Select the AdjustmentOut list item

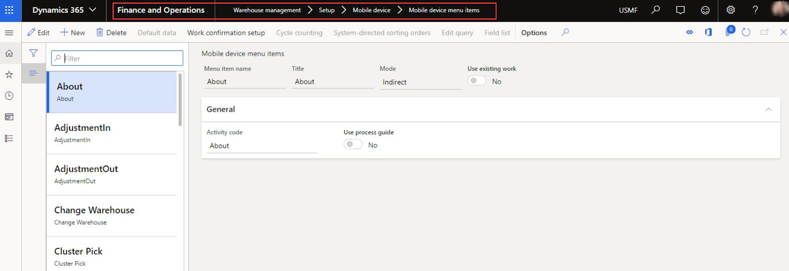pyautogui.click(x=112, y=175)
